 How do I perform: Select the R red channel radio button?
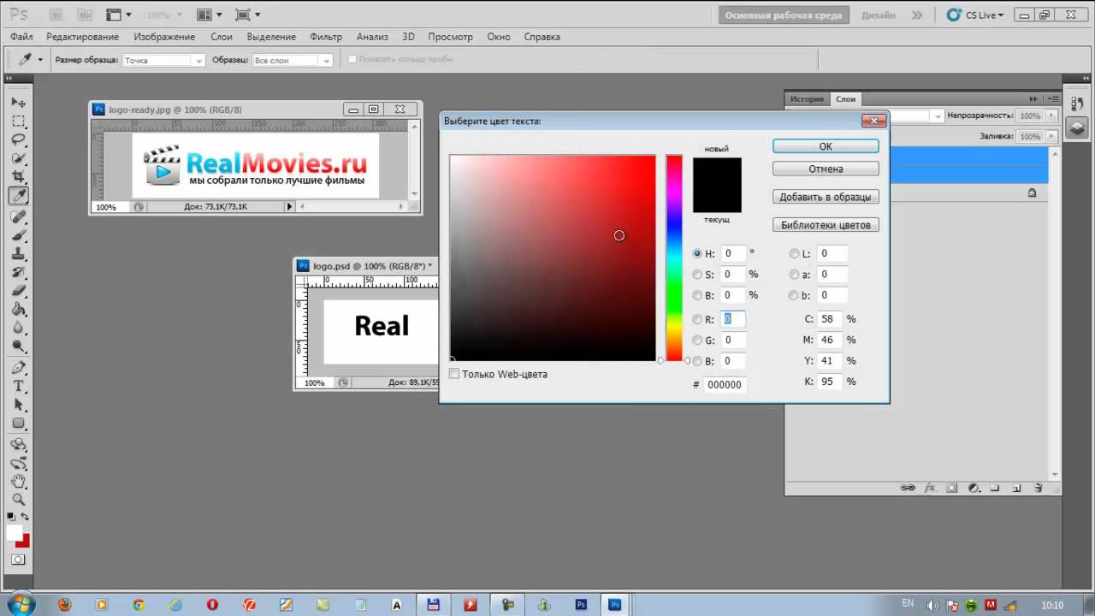coord(697,319)
